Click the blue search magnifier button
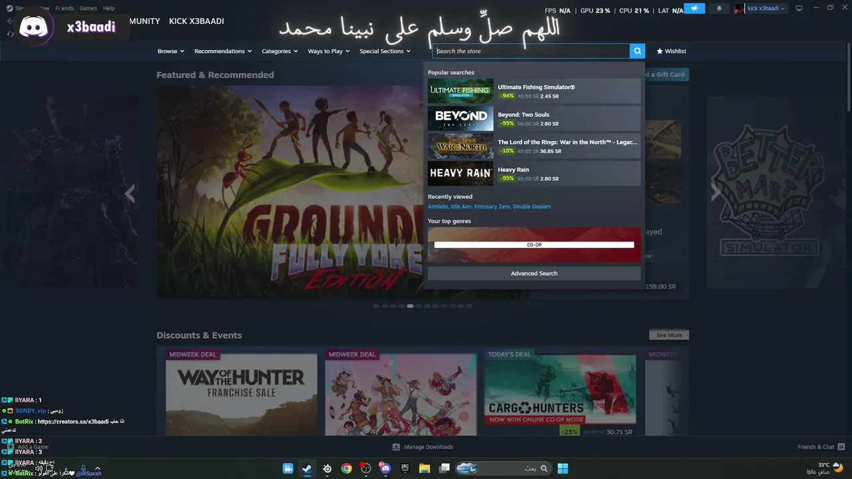The image size is (852, 479). [x=637, y=51]
